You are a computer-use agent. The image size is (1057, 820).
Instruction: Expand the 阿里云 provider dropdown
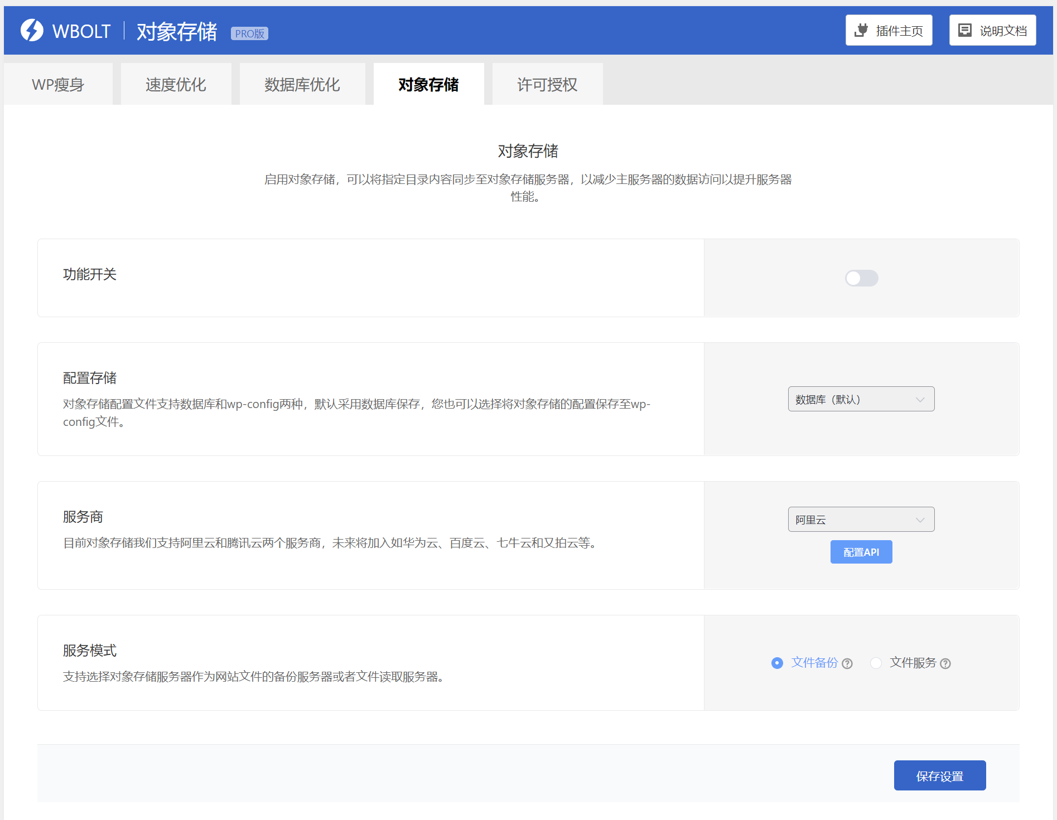861,520
